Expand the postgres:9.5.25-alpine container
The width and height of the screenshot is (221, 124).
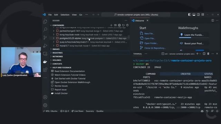54,38
